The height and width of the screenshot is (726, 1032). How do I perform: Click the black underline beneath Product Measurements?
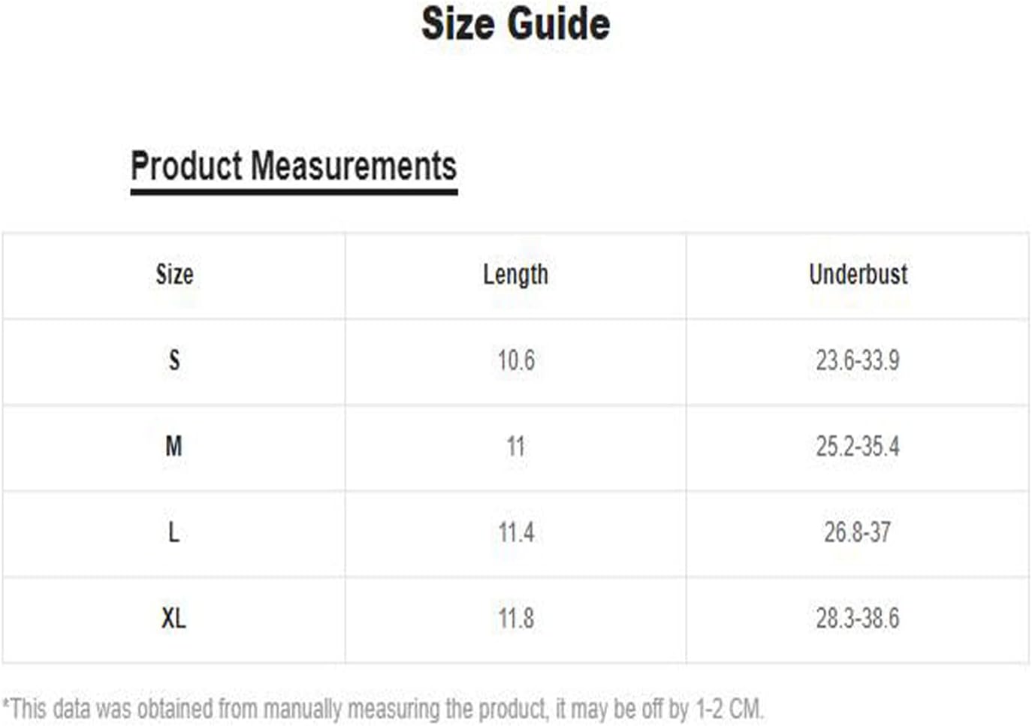tap(294, 192)
